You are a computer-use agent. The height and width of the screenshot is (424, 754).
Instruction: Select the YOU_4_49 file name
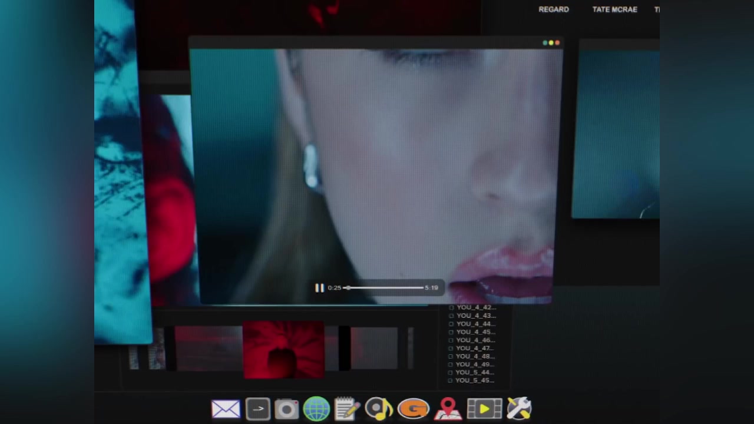[475, 365]
